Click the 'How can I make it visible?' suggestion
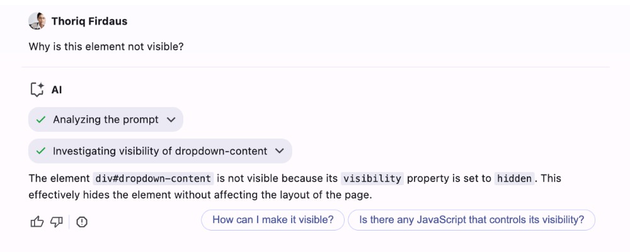 [273, 220]
